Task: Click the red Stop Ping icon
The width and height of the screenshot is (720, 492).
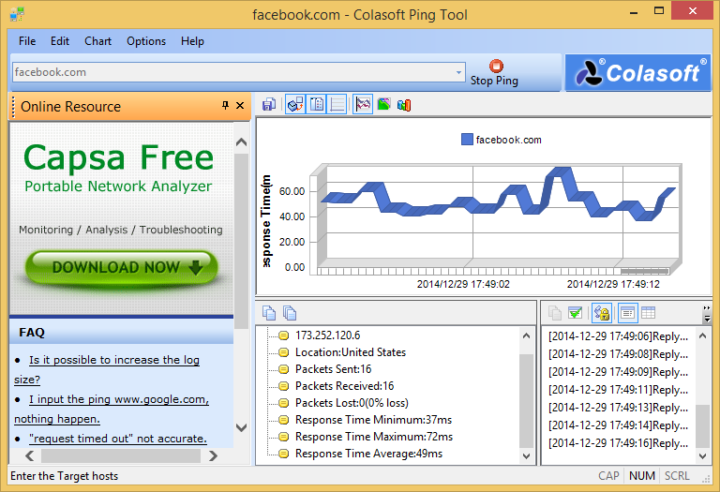Action: [496, 67]
